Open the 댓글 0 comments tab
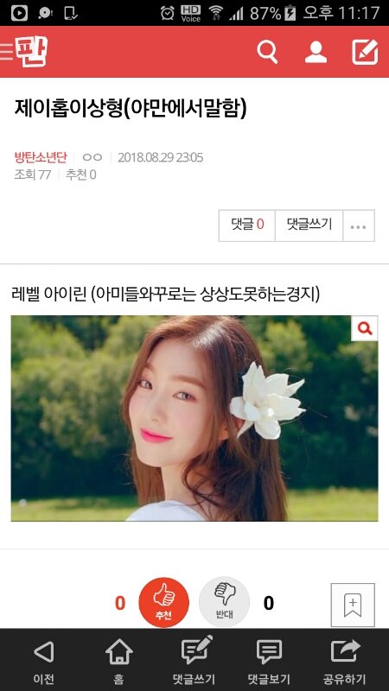389x691 pixels. [x=247, y=225]
